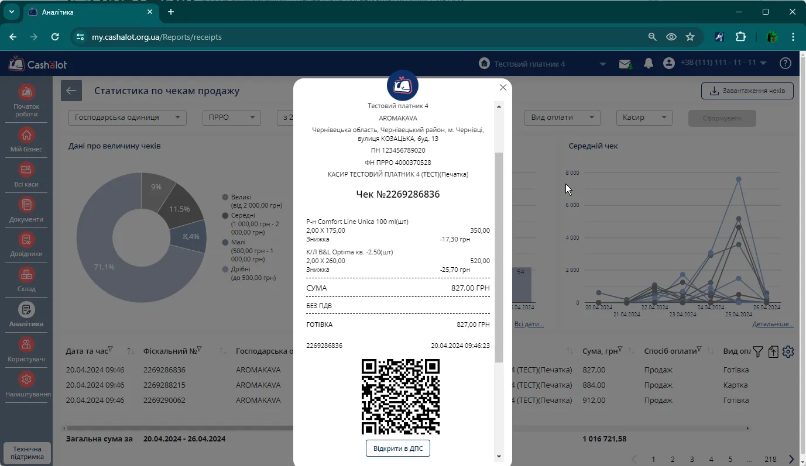
Task: Open the table filter funnel icon
Action: pyautogui.click(x=758, y=351)
